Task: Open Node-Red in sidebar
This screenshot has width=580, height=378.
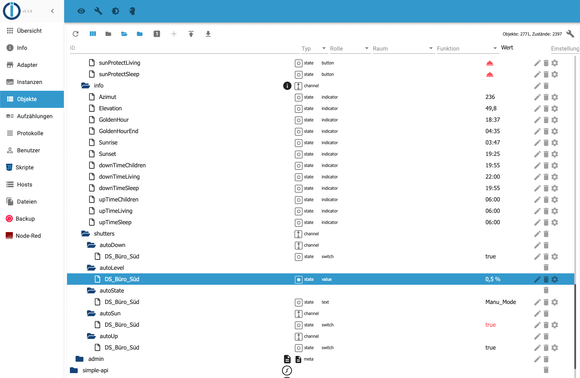Action: tap(32, 236)
